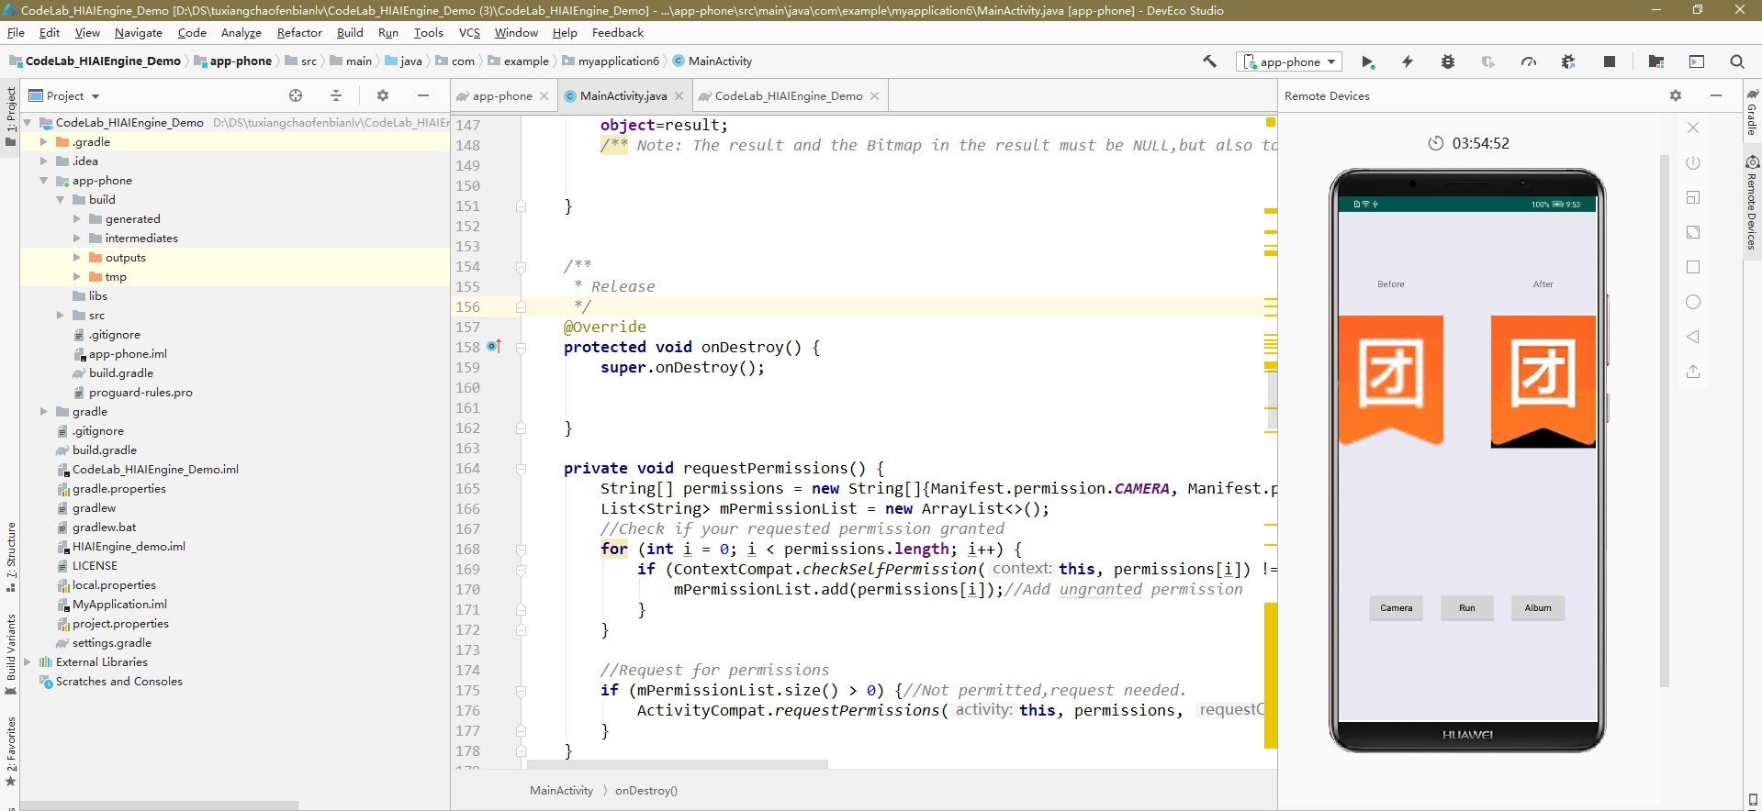Hide the Remote Devices panel
Screen dimensions: 1762x811
(x=1716, y=95)
